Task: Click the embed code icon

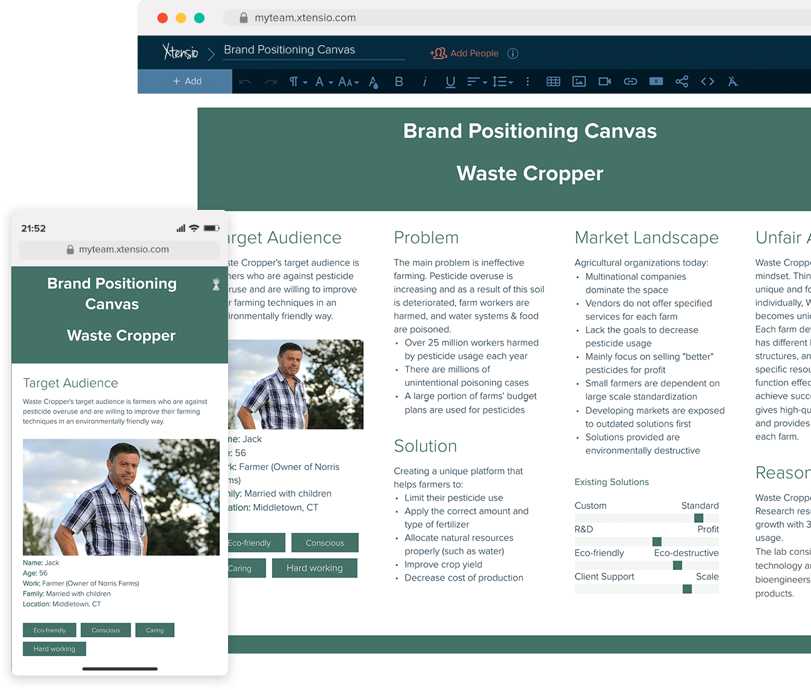Action: pyautogui.click(x=707, y=81)
